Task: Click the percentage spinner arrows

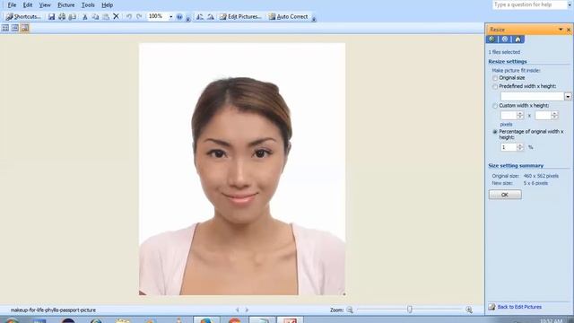Action: point(520,147)
